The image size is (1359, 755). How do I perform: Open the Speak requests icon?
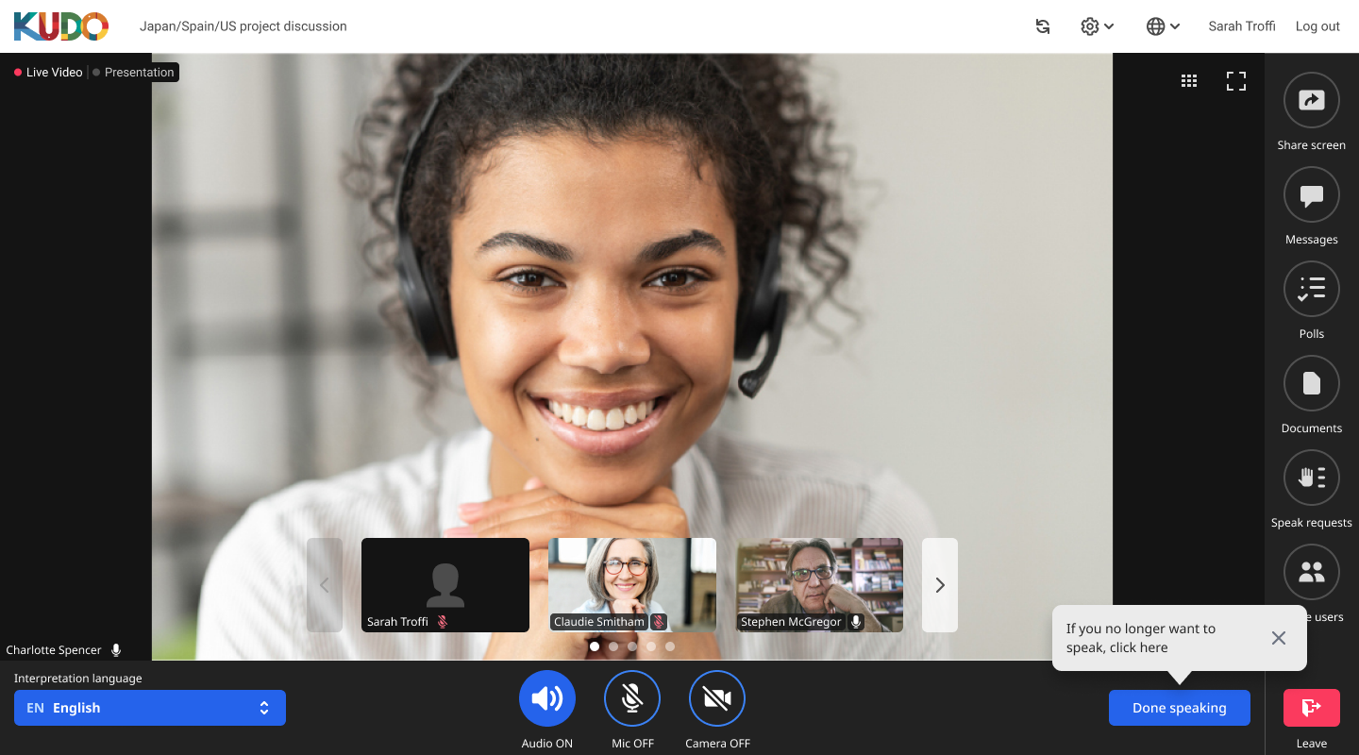coord(1312,478)
